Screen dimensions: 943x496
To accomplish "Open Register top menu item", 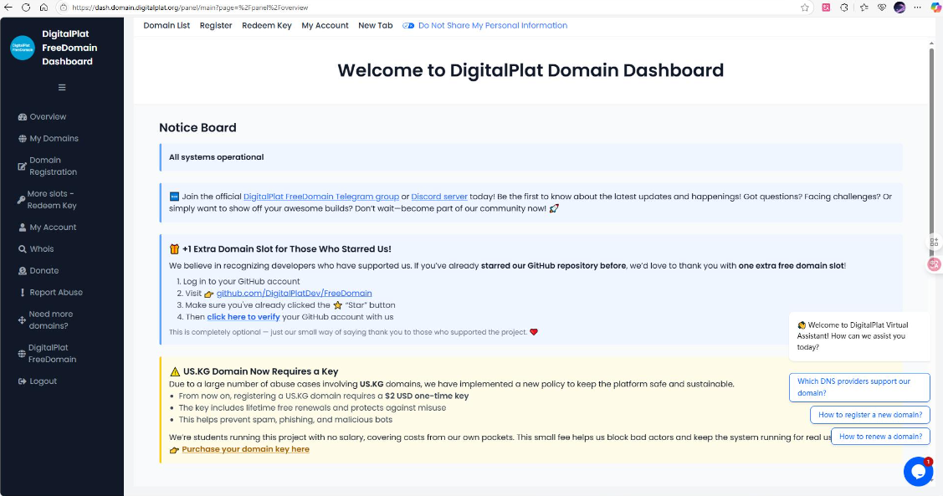I will click(x=216, y=25).
